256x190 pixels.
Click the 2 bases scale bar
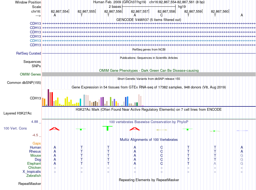(x=149, y=7)
